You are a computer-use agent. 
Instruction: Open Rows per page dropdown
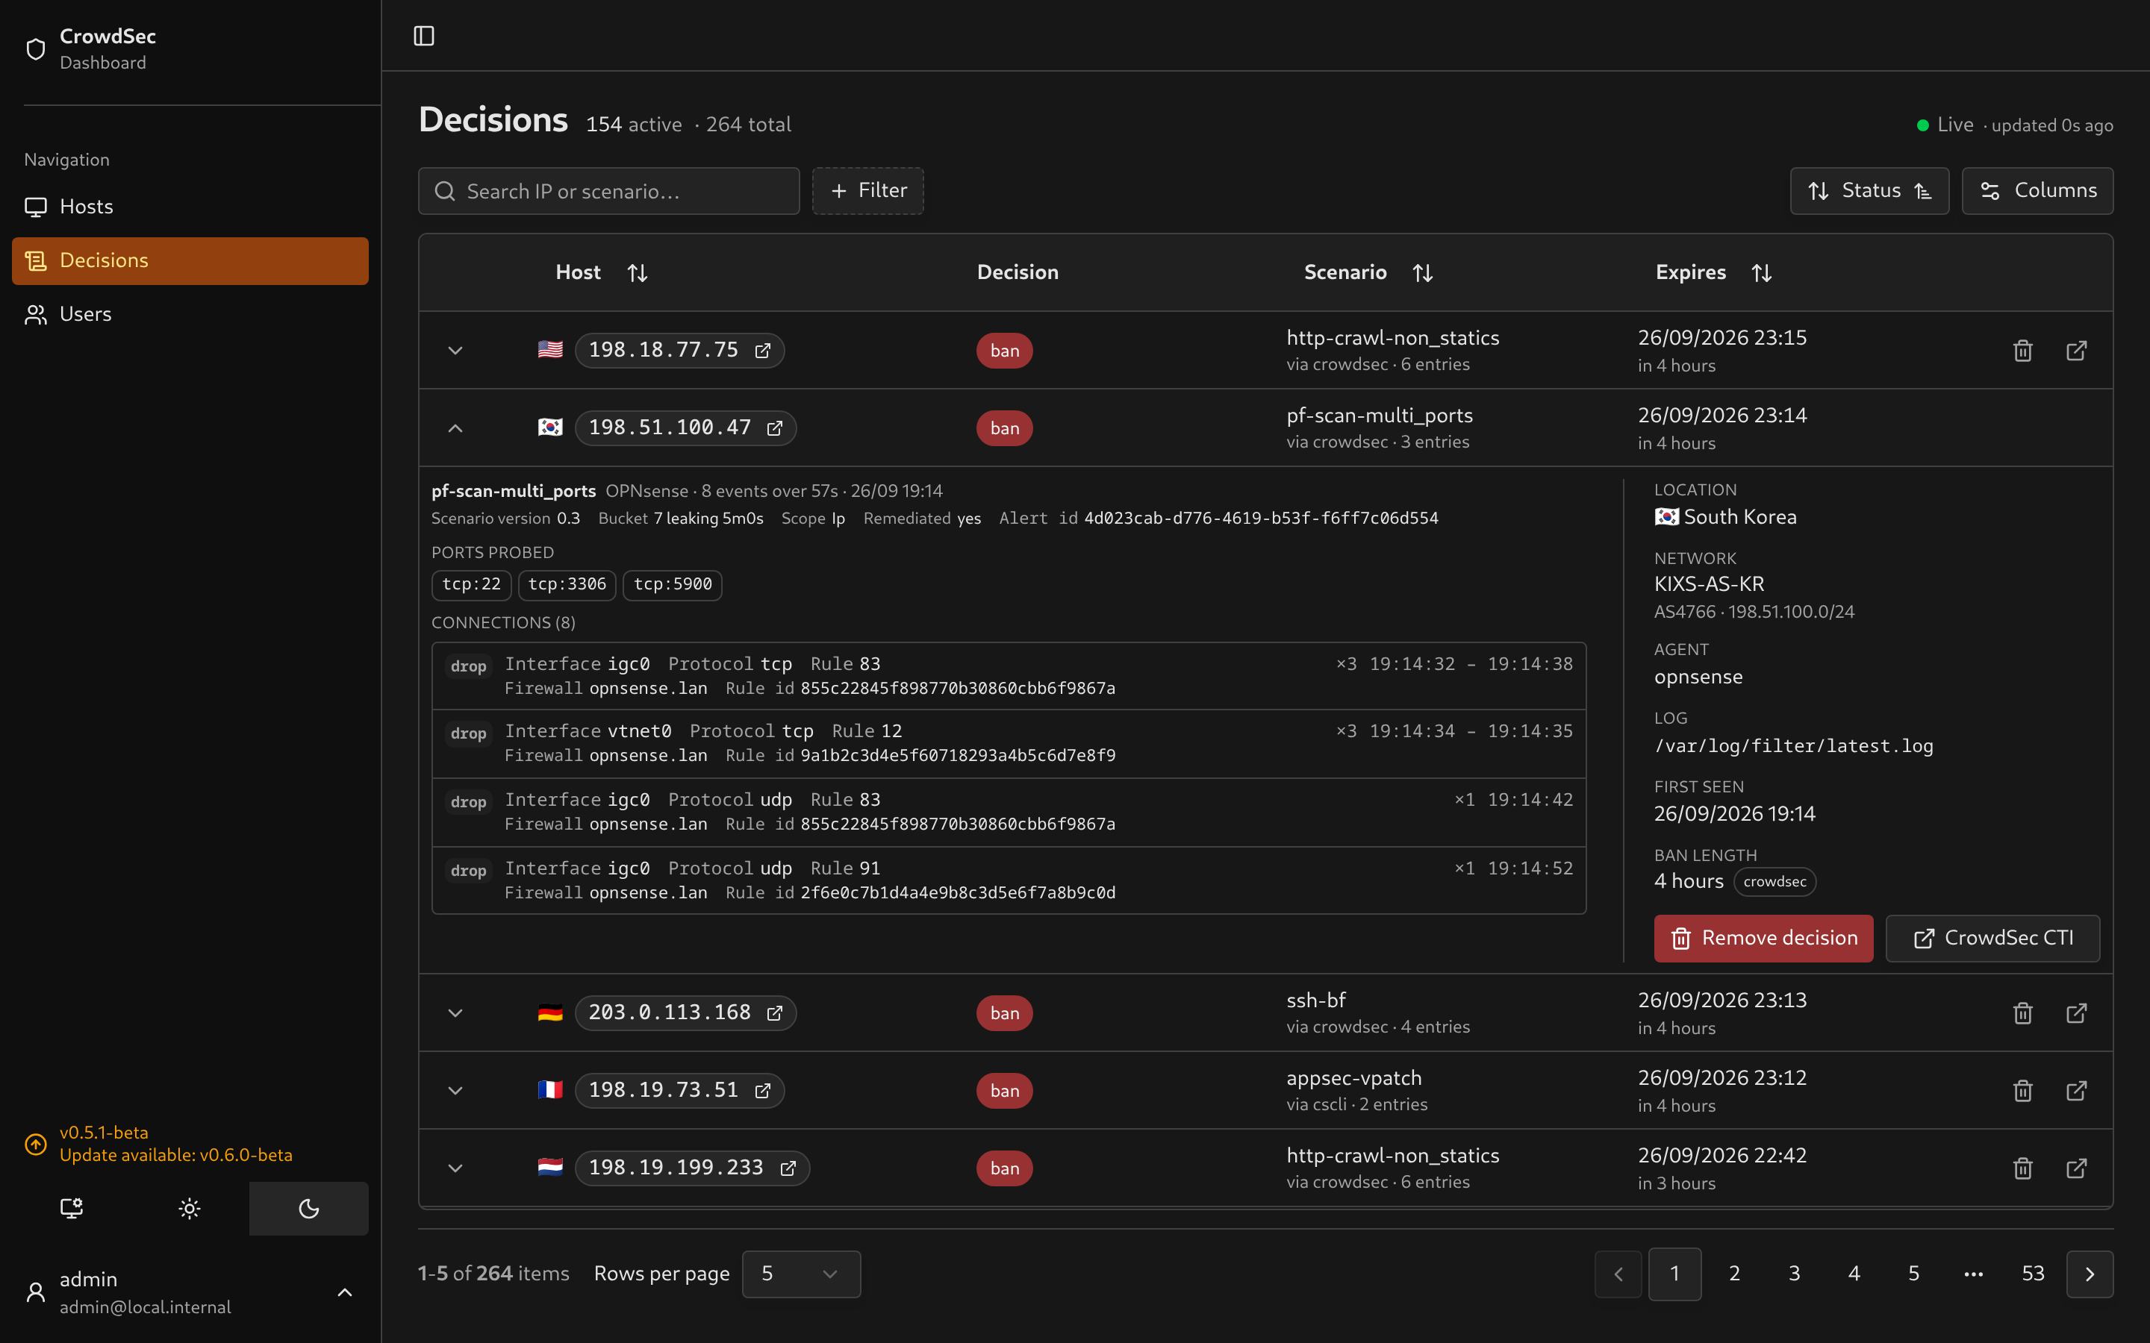point(800,1274)
